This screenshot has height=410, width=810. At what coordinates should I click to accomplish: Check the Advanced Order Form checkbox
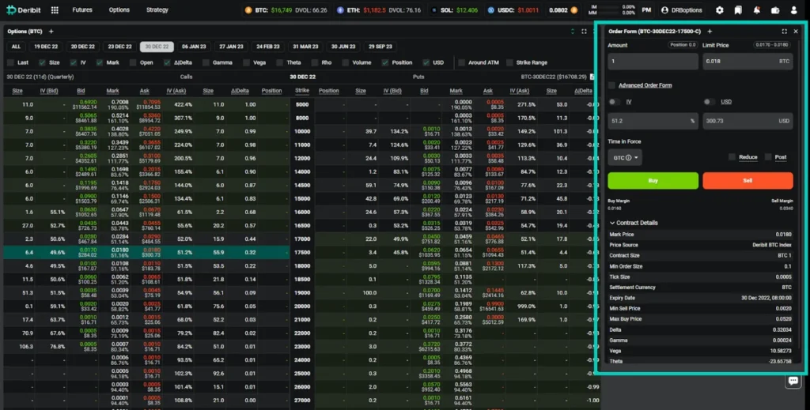coord(612,85)
